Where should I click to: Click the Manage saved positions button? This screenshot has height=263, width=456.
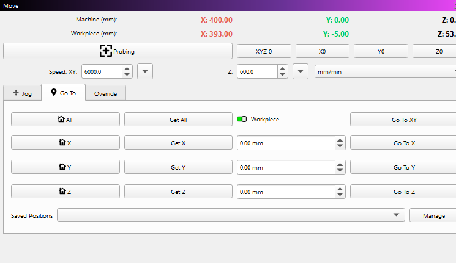433,215
